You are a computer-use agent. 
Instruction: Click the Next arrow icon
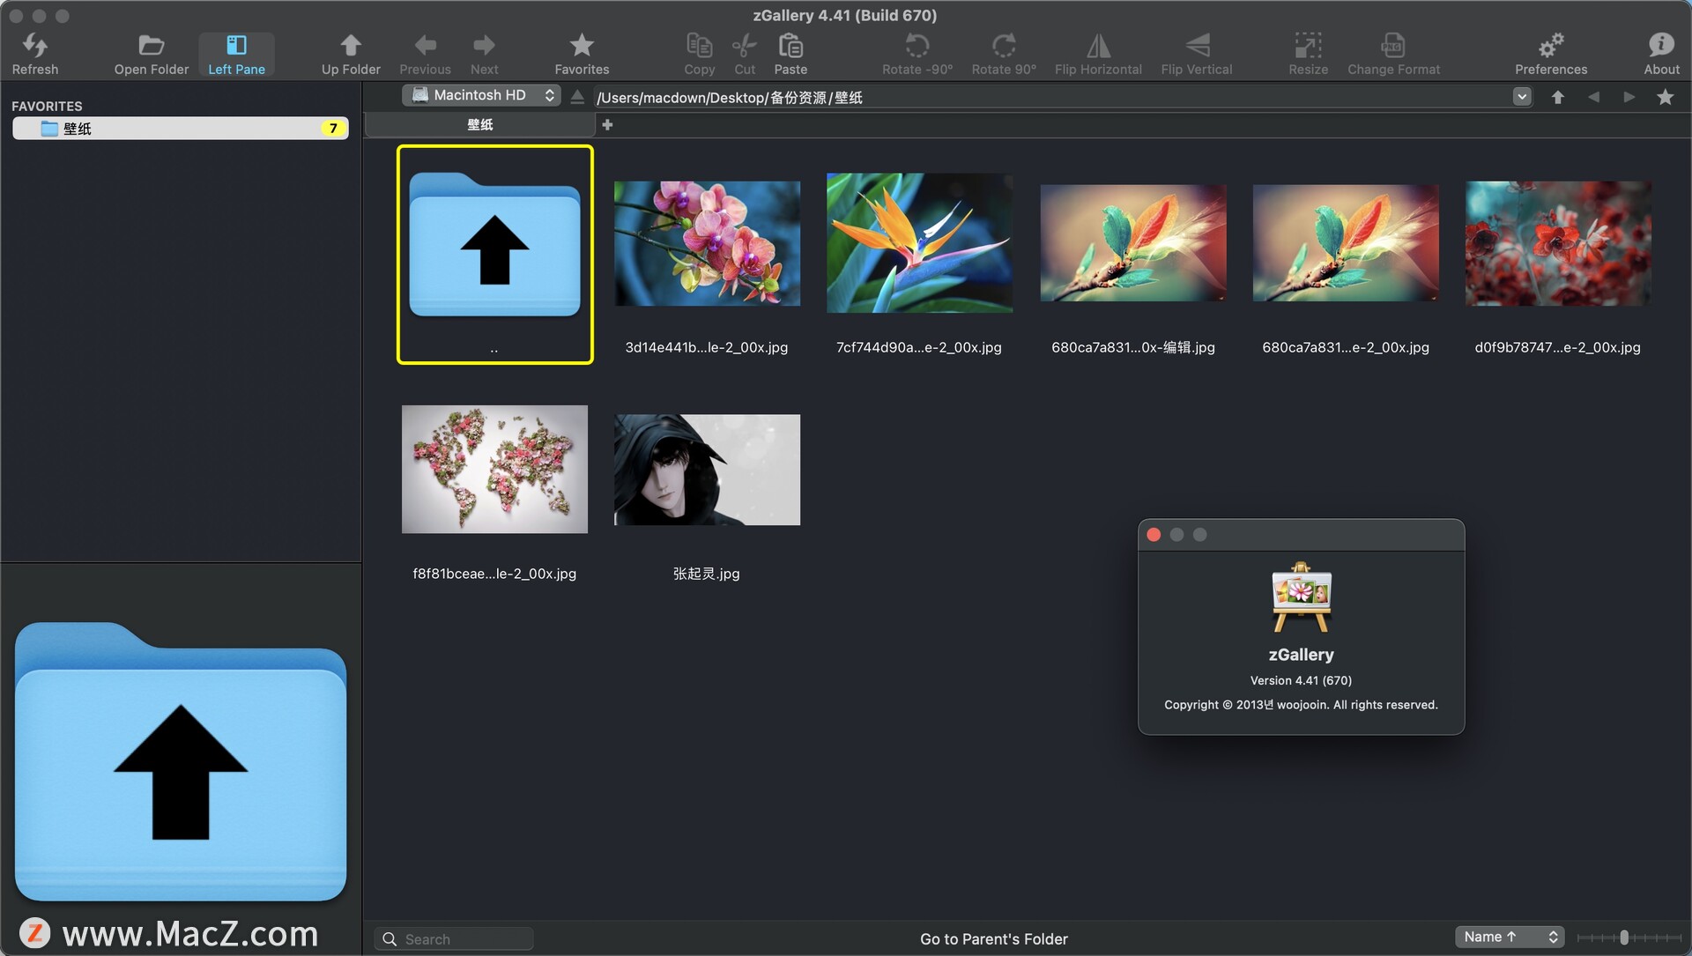tap(484, 45)
